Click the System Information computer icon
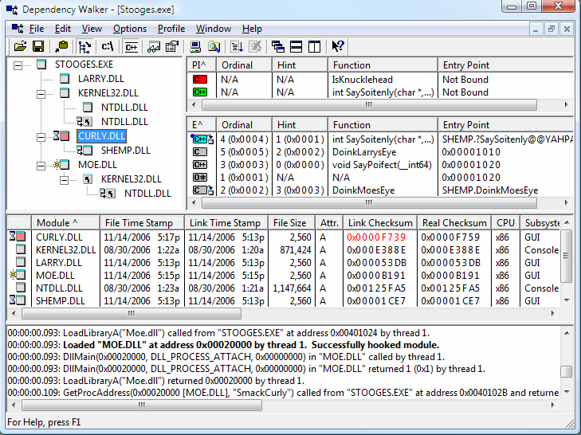The image size is (581, 435). (x=195, y=47)
